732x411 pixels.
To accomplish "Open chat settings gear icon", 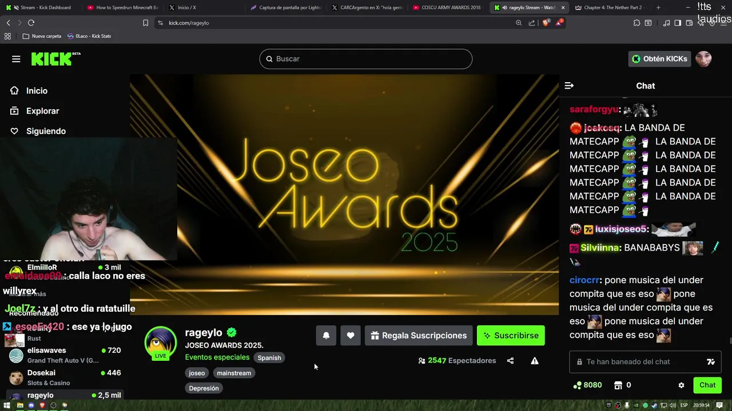I will [x=681, y=385].
